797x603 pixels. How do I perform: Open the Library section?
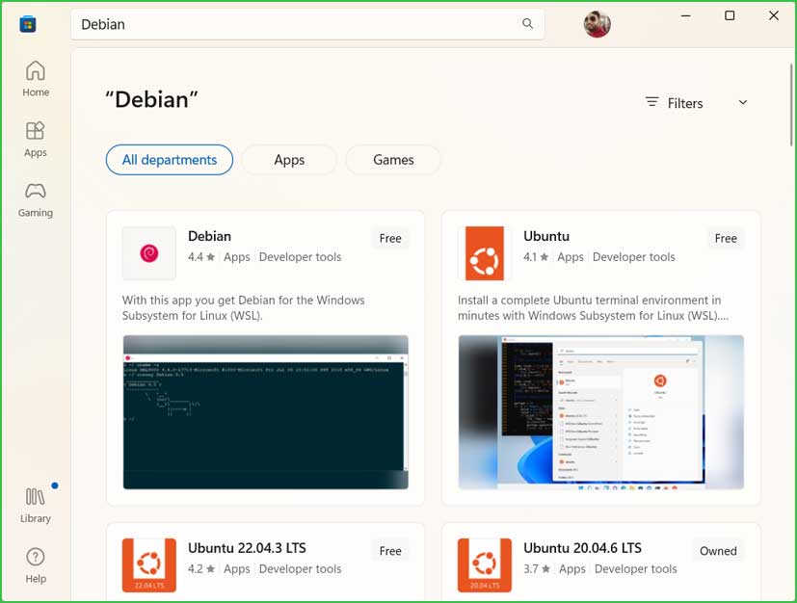click(x=35, y=505)
